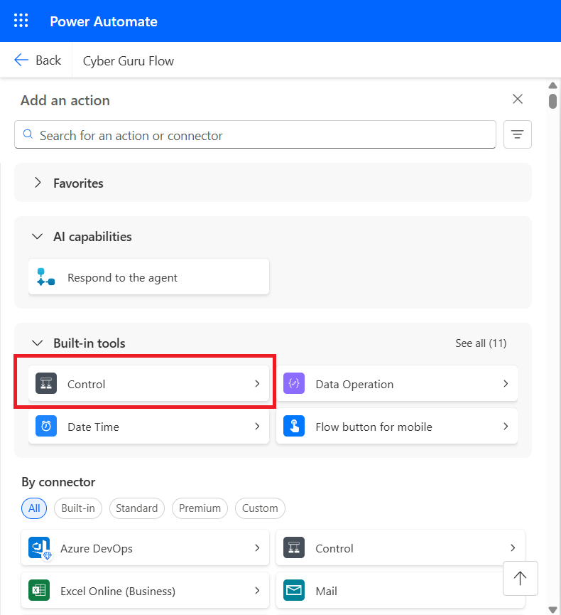
Task: Click the vertical scrollbar thumb
Action: [x=552, y=101]
